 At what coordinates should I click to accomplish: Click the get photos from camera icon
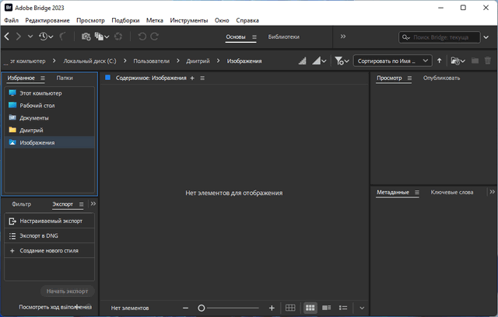point(86,37)
